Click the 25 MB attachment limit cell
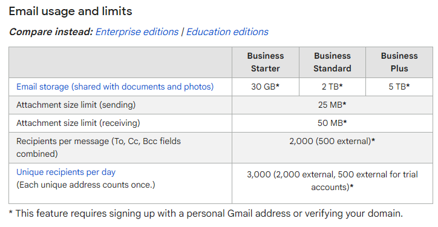The width and height of the screenshot is (438, 227). [x=332, y=105]
